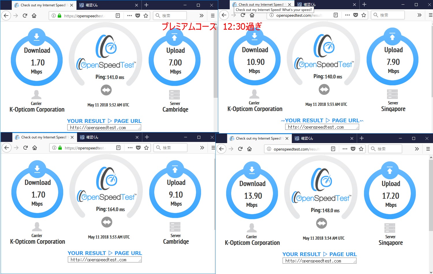Click the round arrows icon under Ping 141.0 ms
Image resolution: width=433 pixels, height=274 pixels.
click(x=106, y=90)
